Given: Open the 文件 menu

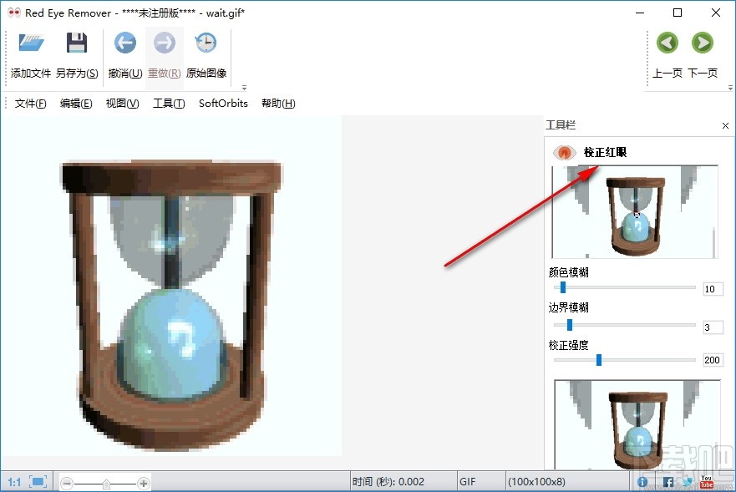Looking at the screenshot, I should point(29,103).
